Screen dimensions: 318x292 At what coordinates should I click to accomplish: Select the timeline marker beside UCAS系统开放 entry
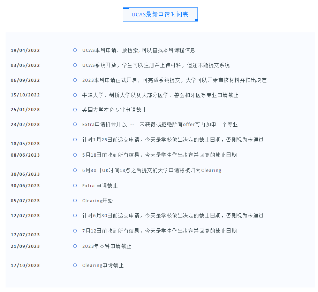pos(75,65)
